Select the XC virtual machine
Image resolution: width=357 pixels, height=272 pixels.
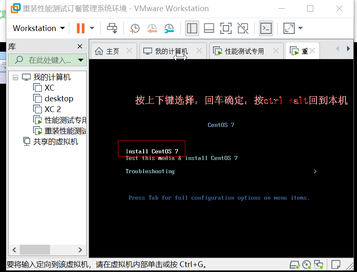click(50, 88)
